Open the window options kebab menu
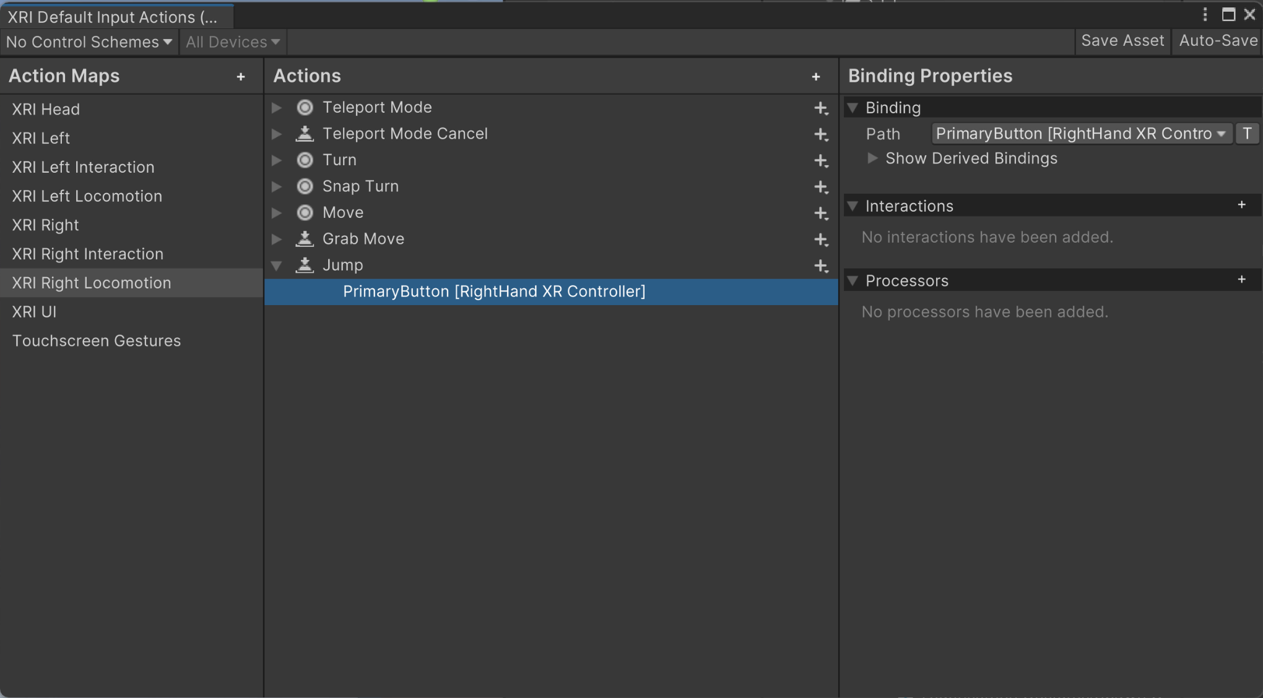This screenshot has width=1263, height=698. pyautogui.click(x=1205, y=14)
